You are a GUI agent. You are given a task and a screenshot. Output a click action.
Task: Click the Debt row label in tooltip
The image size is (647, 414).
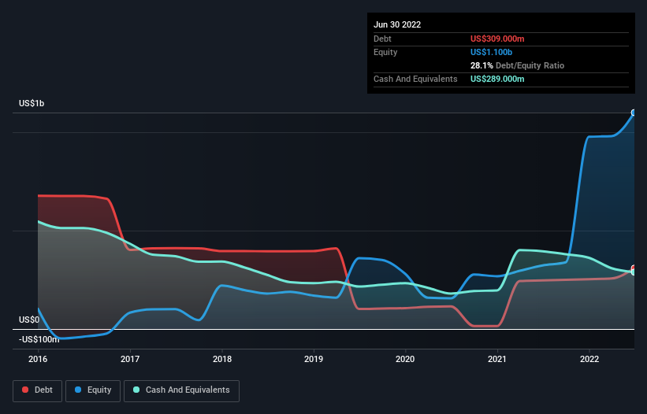[382, 39]
